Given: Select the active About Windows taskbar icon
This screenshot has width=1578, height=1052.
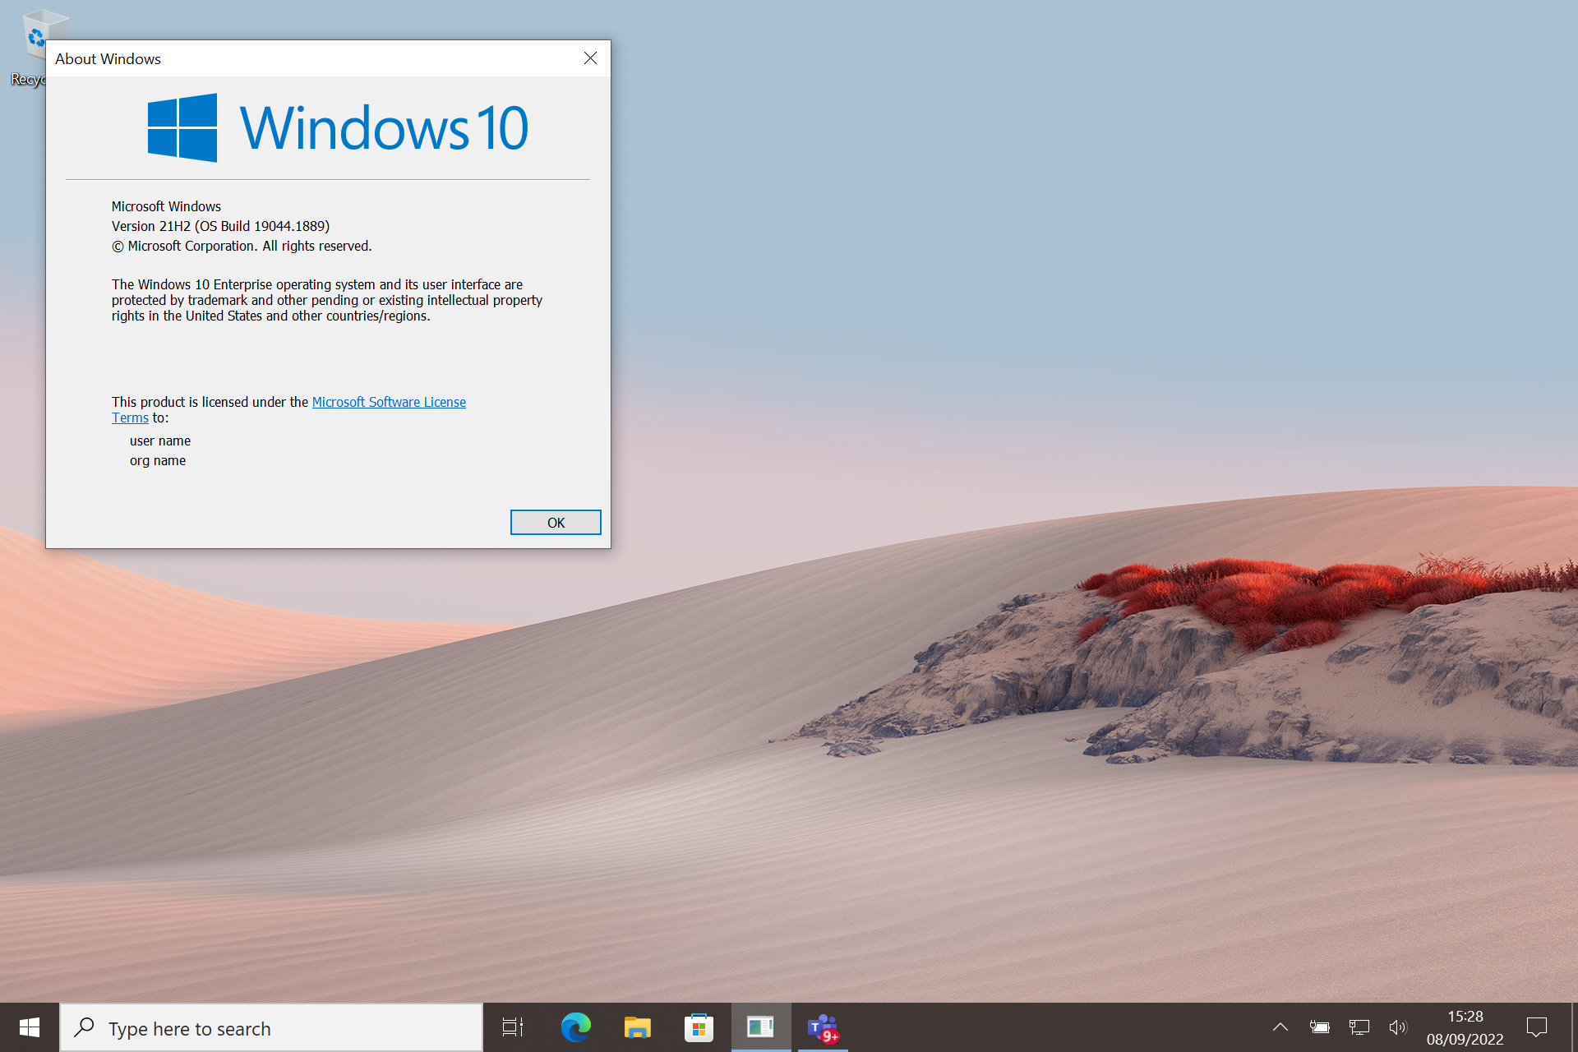Looking at the screenshot, I should [x=760, y=1027].
